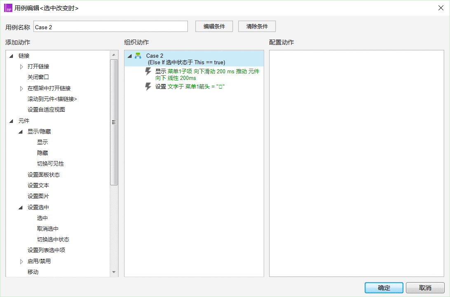The image size is (450, 297).
Task: Add the 隐藏 action
Action: pyautogui.click(x=42, y=153)
